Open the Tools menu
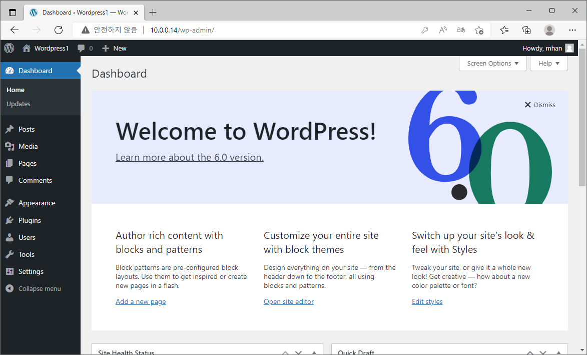This screenshot has width=587, height=355. click(x=41, y=254)
